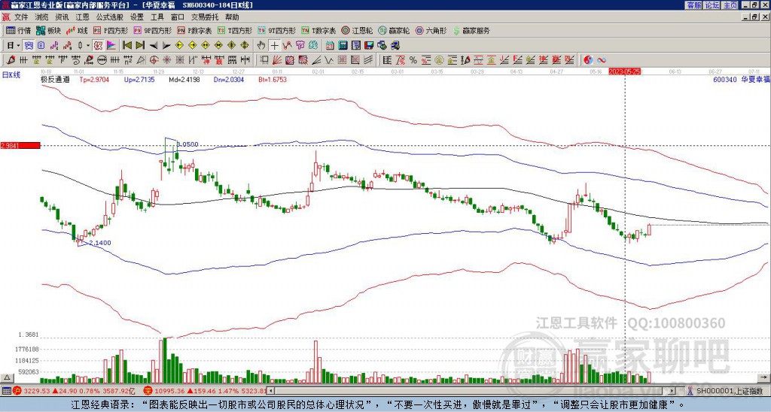Toggle the crosshair cursor tool
This screenshot has width=771, height=412.
(x=274, y=45)
